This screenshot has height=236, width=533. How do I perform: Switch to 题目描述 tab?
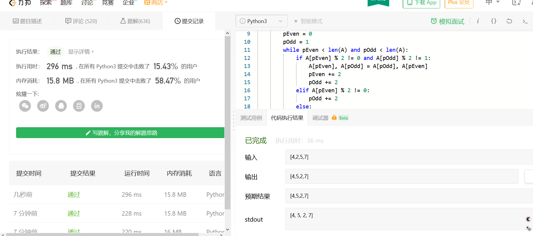pos(27,21)
